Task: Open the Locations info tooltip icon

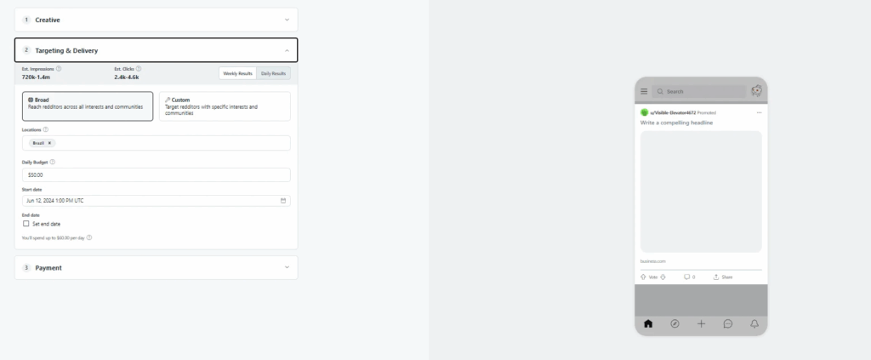Action: coord(46,129)
